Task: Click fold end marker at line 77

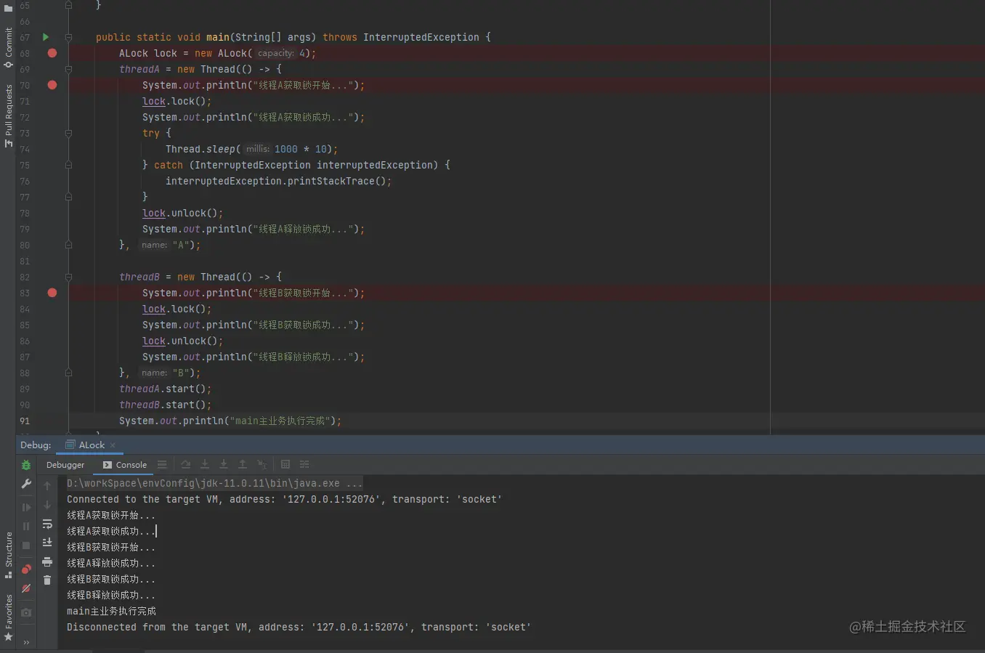Action: click(x=68, y=197)
